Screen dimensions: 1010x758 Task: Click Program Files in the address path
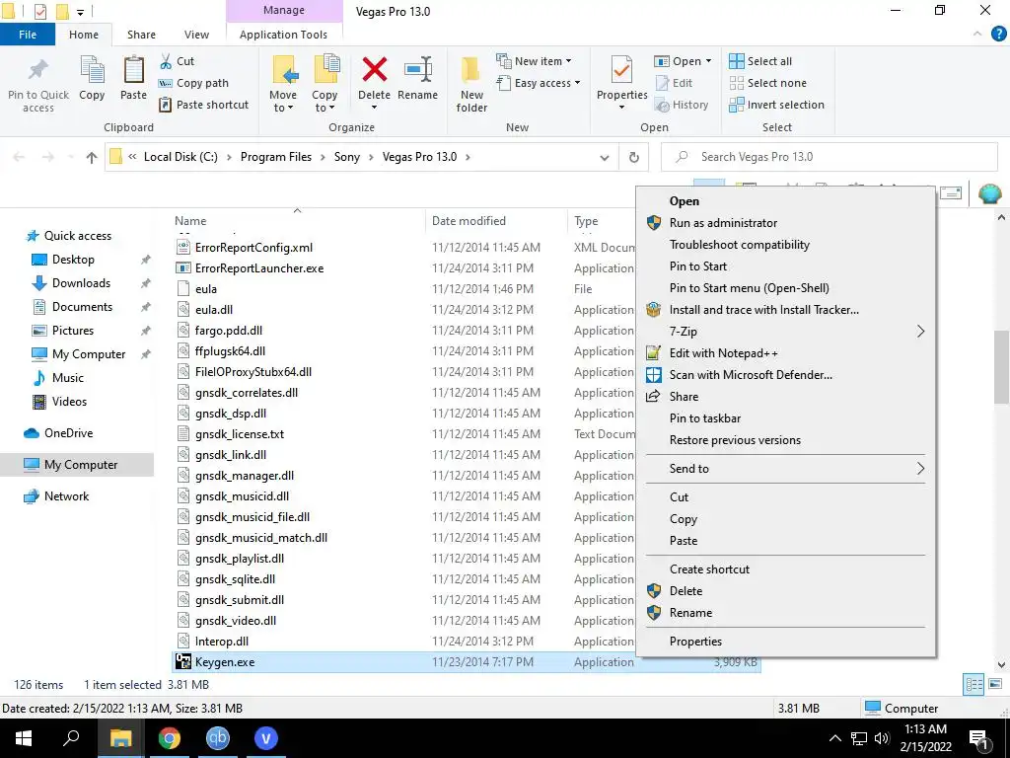coord(276,157)
